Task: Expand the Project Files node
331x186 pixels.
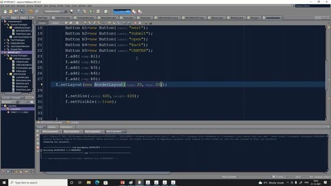Action: [5, 50]
